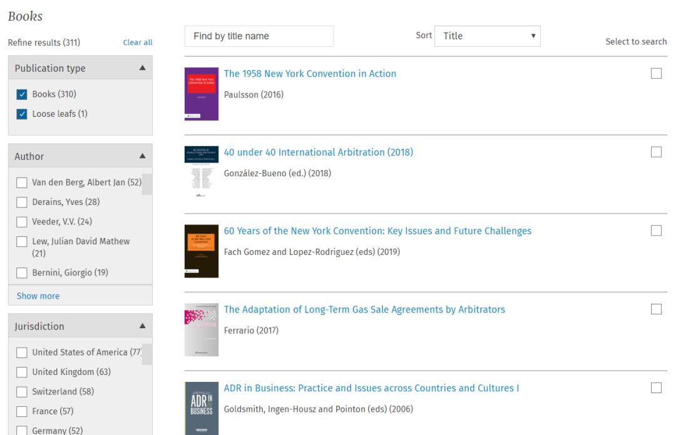Open the 1958 New York Convention book cover
676x435 pixels.
coord(201,94)
